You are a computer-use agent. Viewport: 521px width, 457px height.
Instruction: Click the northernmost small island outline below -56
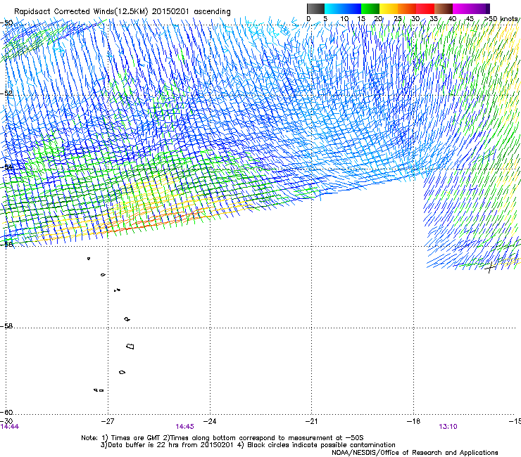point(89,259)
